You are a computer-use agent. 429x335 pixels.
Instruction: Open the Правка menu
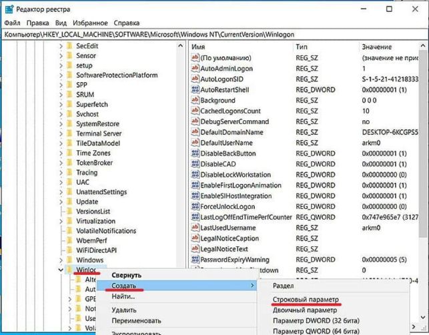click(x=38, y=23)
